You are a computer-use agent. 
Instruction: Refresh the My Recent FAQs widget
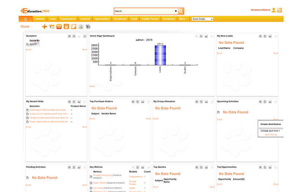click(x=74, y=102)
